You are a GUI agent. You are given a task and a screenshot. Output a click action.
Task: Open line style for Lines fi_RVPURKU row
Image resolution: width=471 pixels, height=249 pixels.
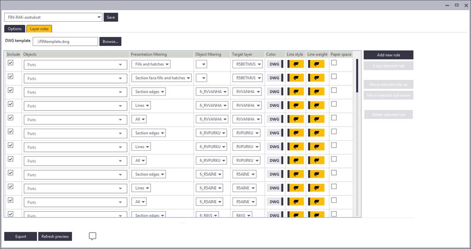click(296, 147)
